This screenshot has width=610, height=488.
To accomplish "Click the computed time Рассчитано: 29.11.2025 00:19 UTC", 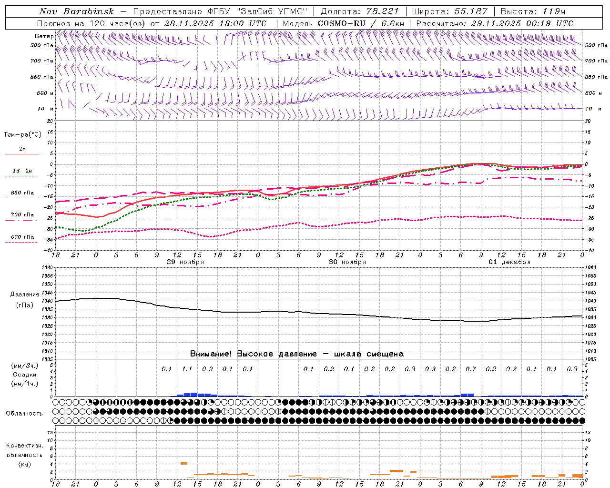I will coord(495,23).
